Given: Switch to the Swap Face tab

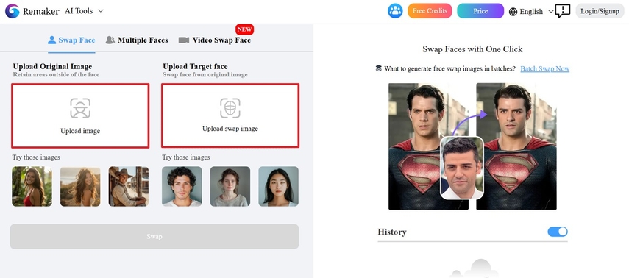Looking at the screenshot, I should [71, 40].
